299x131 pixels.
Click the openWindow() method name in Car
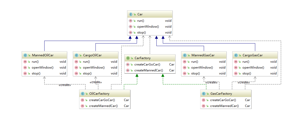pyautogui.click(x=148, y=27)
